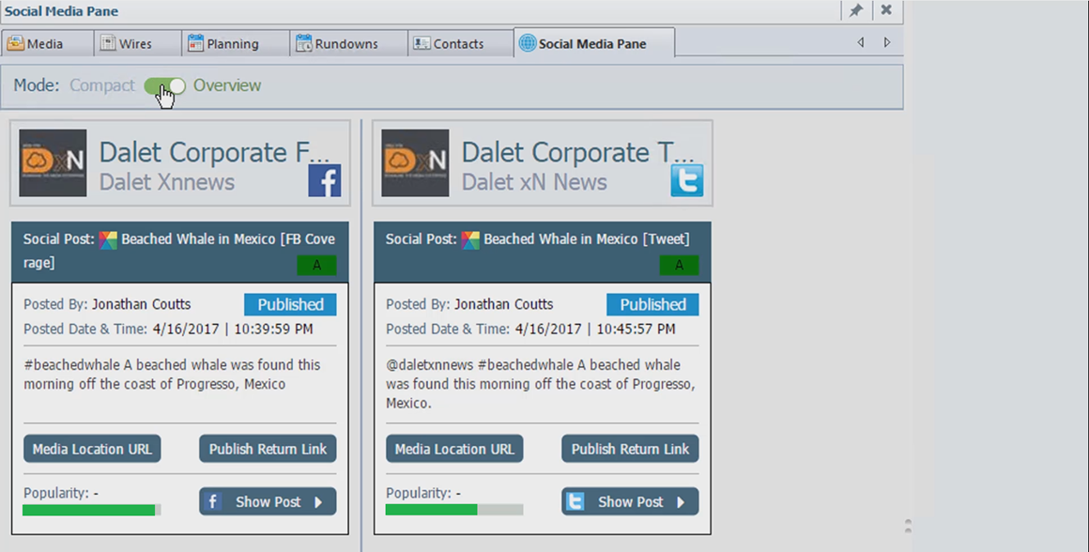
Task: Click Publish Return Link for Tweet post
Action: point(630,450)
